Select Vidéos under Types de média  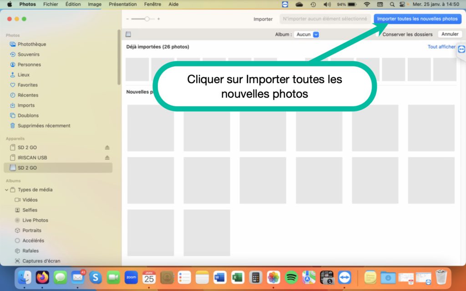30,200
